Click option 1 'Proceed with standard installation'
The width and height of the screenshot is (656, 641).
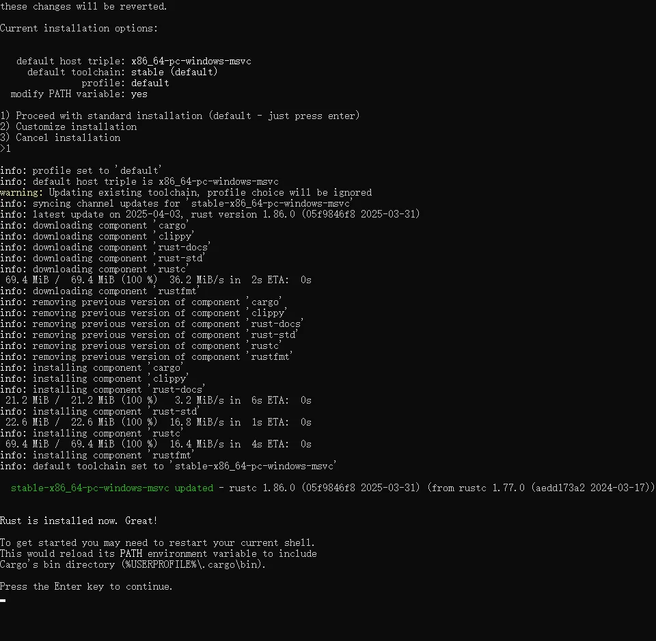[x=180, y=116]
